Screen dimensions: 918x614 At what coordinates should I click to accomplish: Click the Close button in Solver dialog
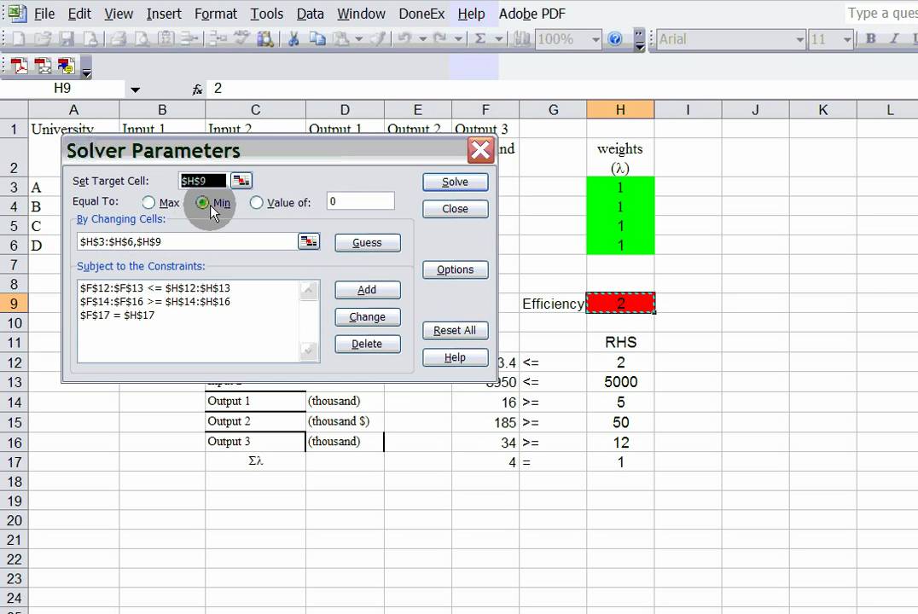(455, 209)
